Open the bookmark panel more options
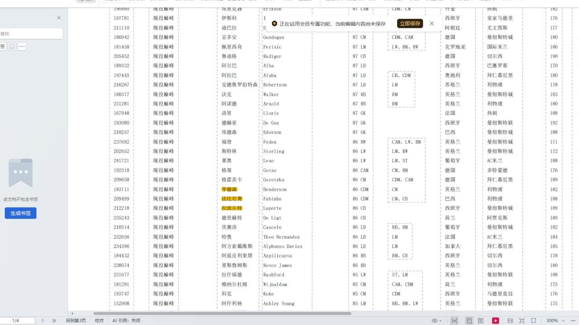 [x=22, y=46]
